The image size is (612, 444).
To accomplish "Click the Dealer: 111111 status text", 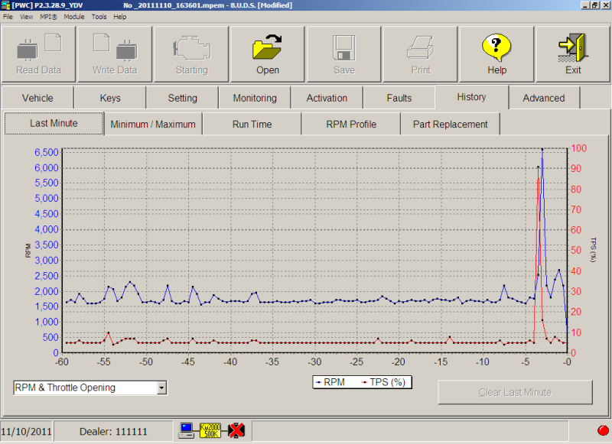I will click(113, 432).
